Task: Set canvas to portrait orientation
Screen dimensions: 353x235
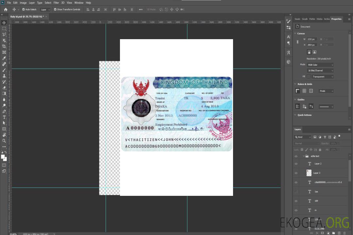Action: point(309,52)
